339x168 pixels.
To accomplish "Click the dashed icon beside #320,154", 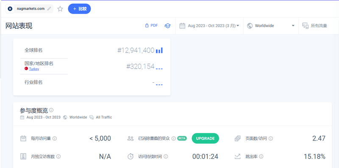I will click(x=159, y=69).
